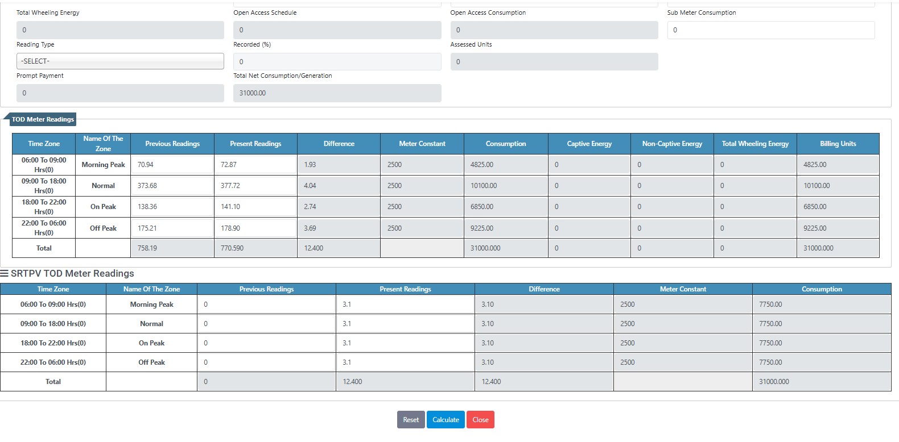
Task: Edit SRTPV Morning Peak previous reading
Action: point(266,305)
